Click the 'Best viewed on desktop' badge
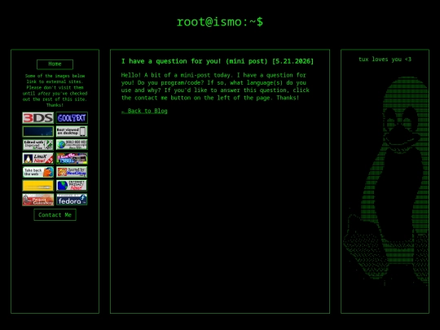 72,131
